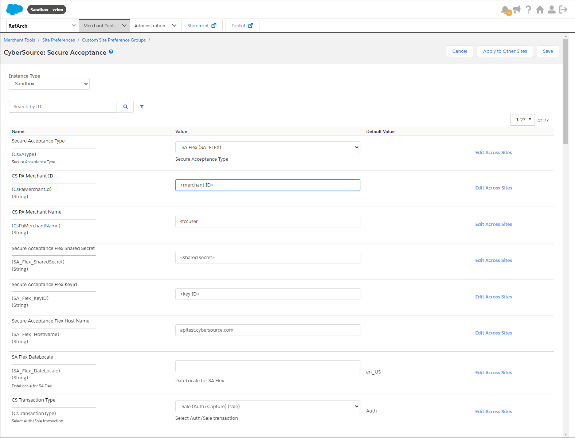Click Apply to Other Sites button
This screenshot has width=575, height=438.
tap(505, 51)
